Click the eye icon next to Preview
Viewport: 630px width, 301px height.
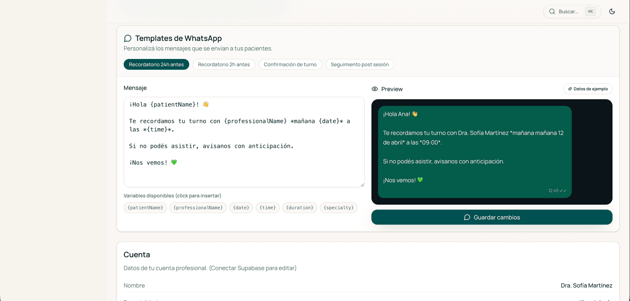click(375, 89)
